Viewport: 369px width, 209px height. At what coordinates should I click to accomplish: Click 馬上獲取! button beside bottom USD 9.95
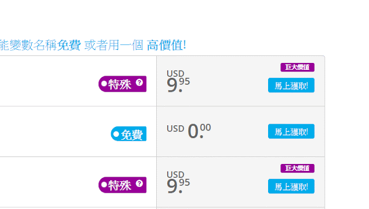[291, 186]
